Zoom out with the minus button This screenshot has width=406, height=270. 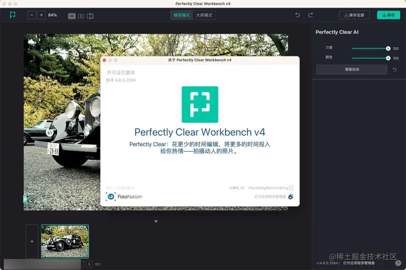coord(32,15)
